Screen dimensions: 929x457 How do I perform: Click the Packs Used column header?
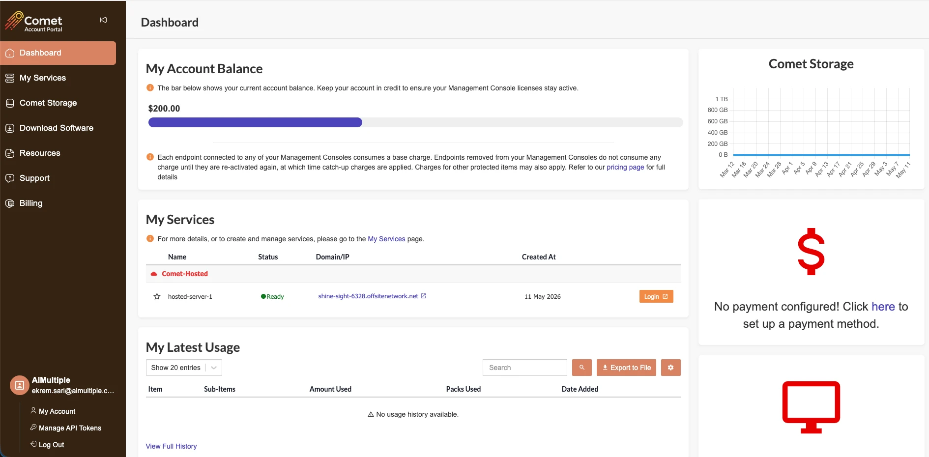pyautogui.click(x=464, y=389)
